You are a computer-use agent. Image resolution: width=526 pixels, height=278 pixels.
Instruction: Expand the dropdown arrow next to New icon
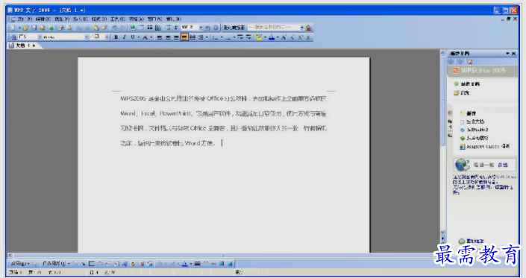click(19, 28)
